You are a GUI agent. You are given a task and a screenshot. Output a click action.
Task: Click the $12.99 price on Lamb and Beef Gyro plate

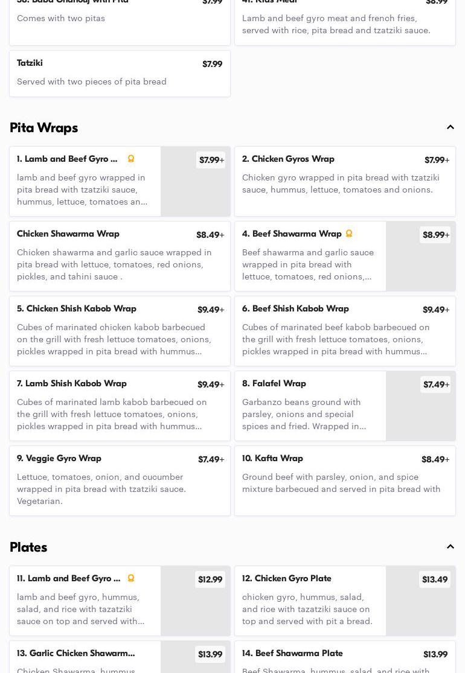pyautogui.click(x=210, y=579)
